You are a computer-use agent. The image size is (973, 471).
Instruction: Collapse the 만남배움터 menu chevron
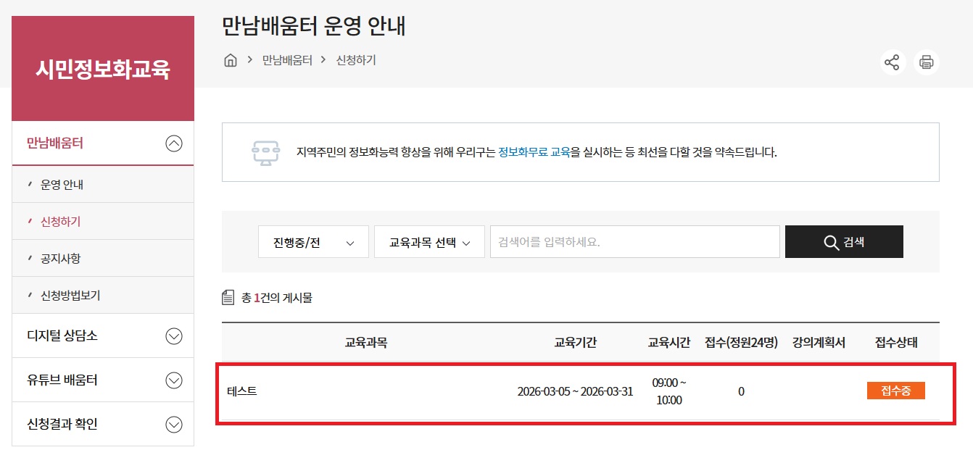pyautogui.click(x=174, y=143)
